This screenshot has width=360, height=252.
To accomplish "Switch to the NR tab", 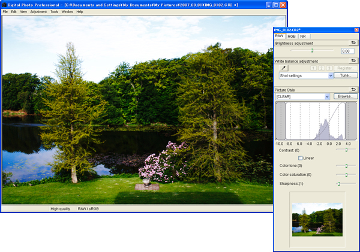I will pyautogui.click(x=303, y=37).
